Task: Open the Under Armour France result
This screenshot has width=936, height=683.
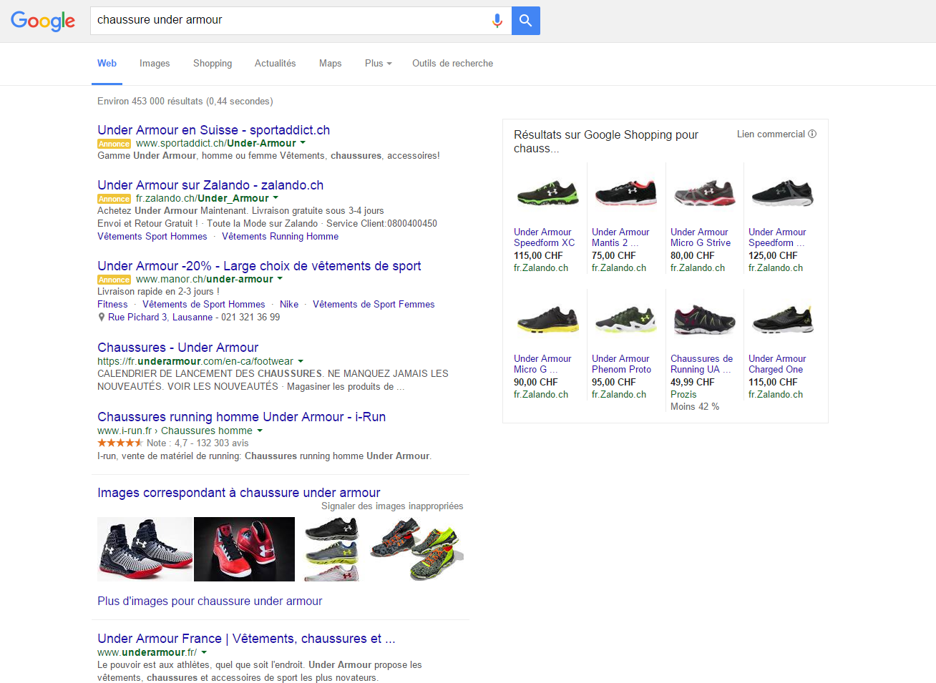Action: click(x=246, y=639)
